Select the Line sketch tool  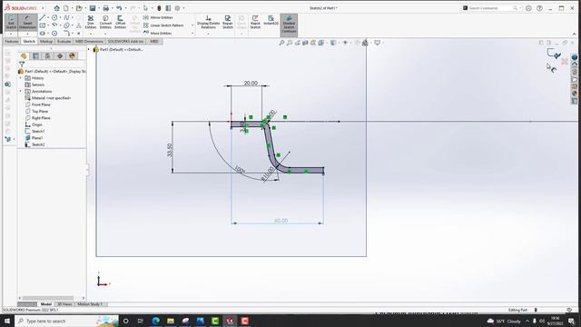[x=43, y=17]
